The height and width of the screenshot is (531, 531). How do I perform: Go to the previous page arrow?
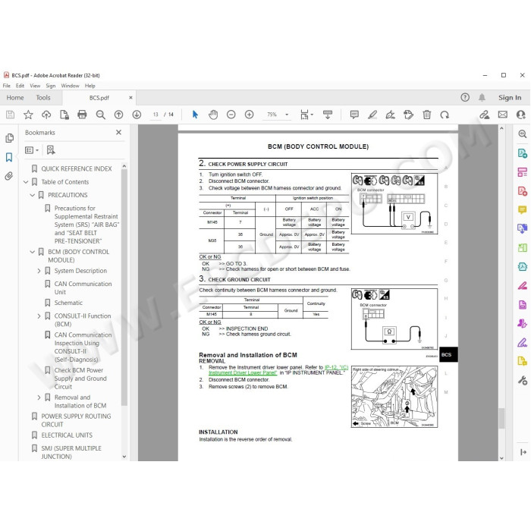tap(118, 115)
